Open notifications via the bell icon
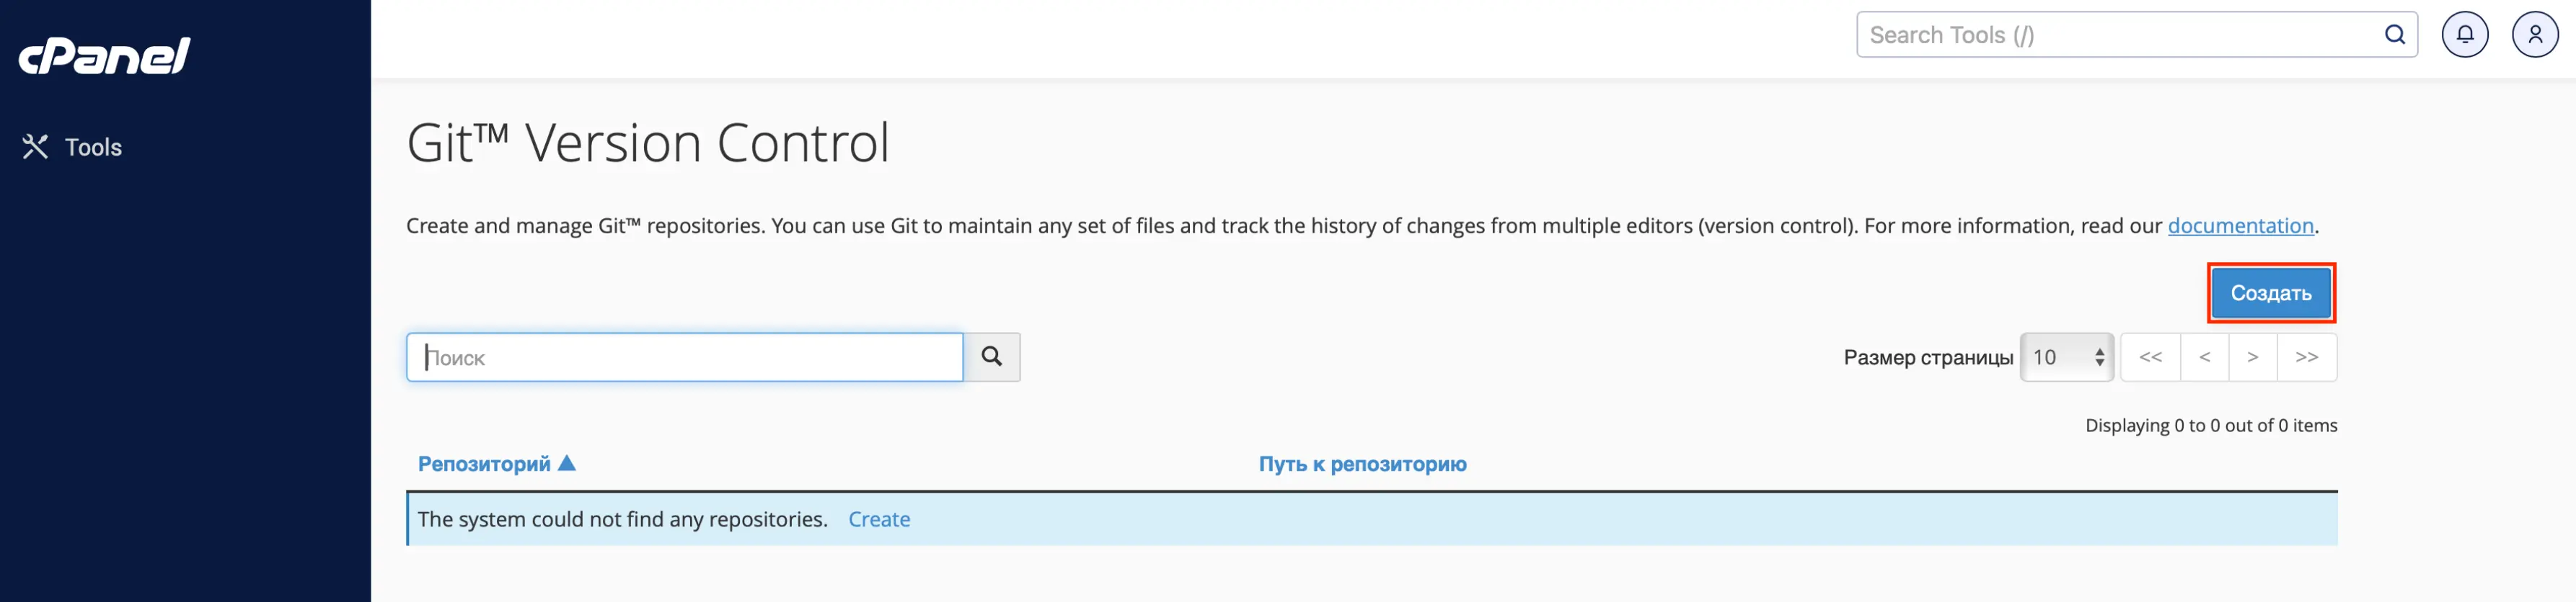Screen dimensions: 2576x602 pos(2465,33)
